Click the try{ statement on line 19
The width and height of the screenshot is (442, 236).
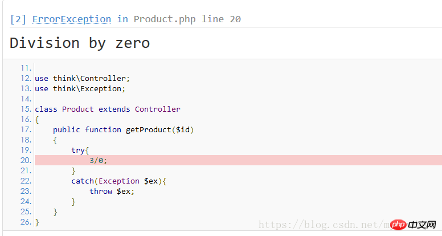coord(80,150)
